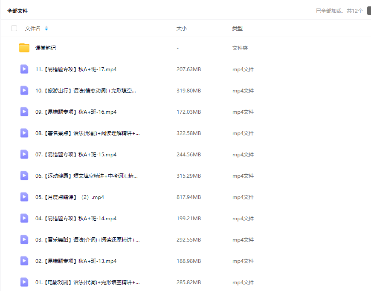Viewport: 371px width, 291px height.
Task: Click video icon for 05.【月度点睛课】file
Action: (x=24, y=197)
